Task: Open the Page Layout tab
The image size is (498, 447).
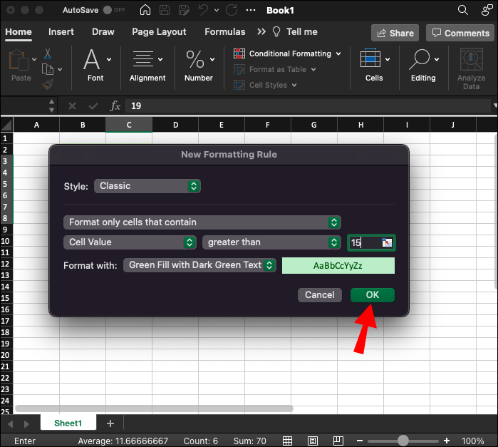Action: point(159,32)
